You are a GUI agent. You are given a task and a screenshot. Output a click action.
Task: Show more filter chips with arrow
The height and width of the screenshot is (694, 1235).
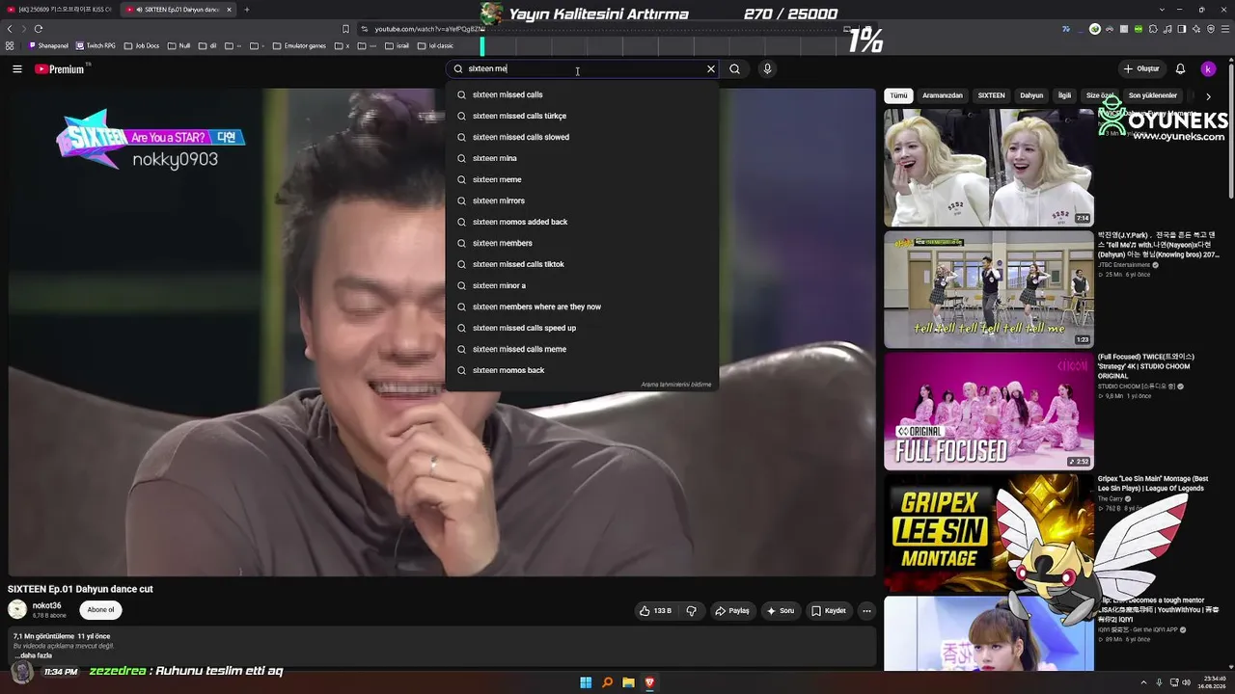point(1208,96)
